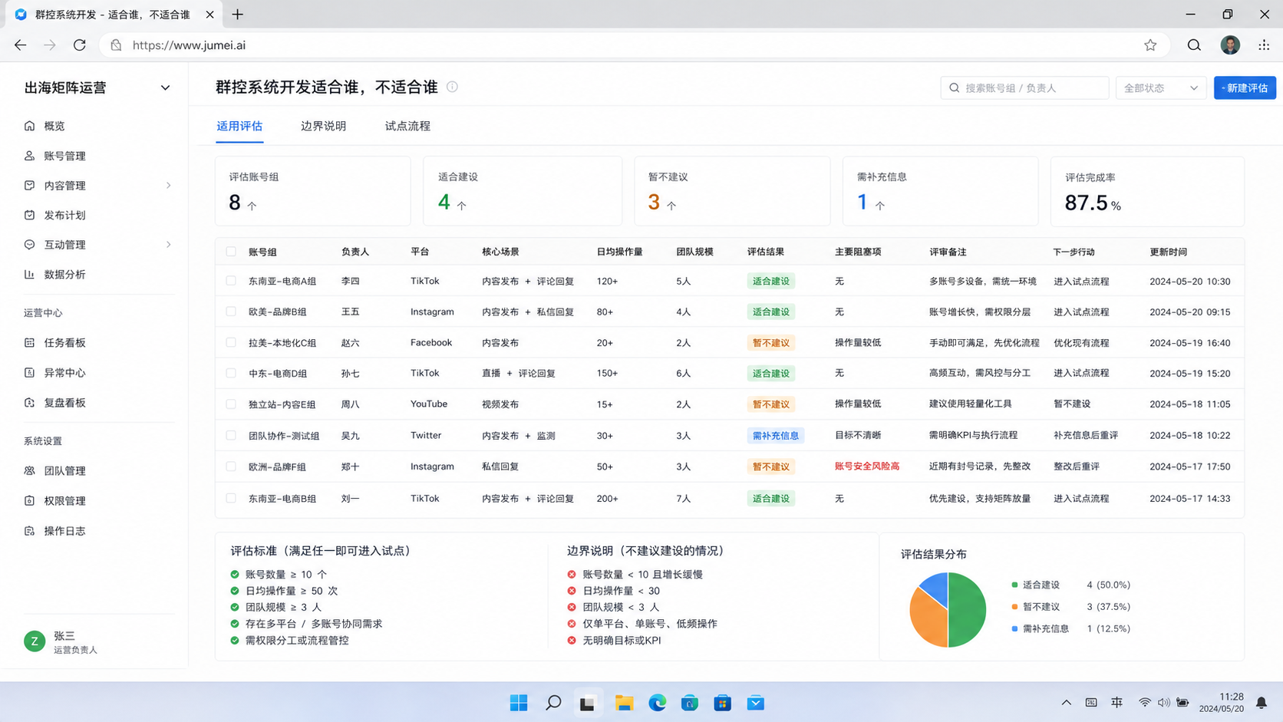Open the 全部状态 status filter dropdown
The image size is (1283, 722).
point(1160,88)
